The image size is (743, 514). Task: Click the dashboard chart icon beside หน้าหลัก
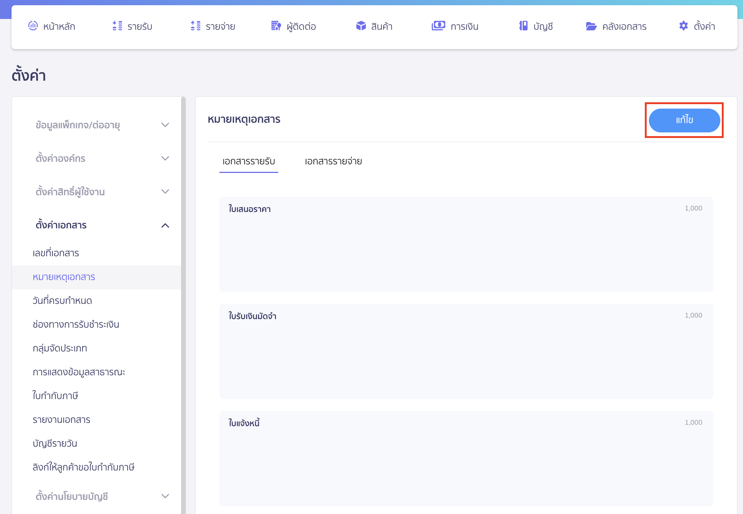pos(33,26)
